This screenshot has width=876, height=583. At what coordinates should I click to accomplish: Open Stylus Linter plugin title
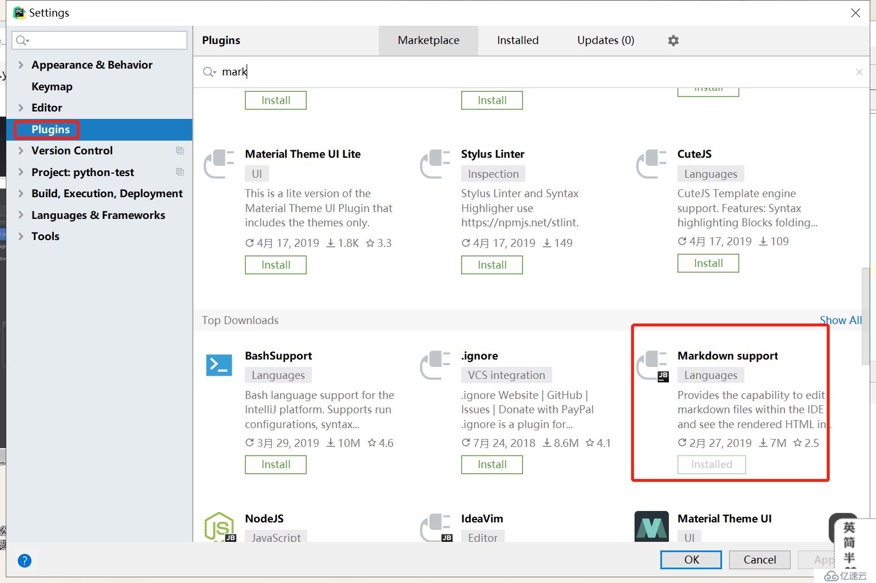click(x=493, y=154)
